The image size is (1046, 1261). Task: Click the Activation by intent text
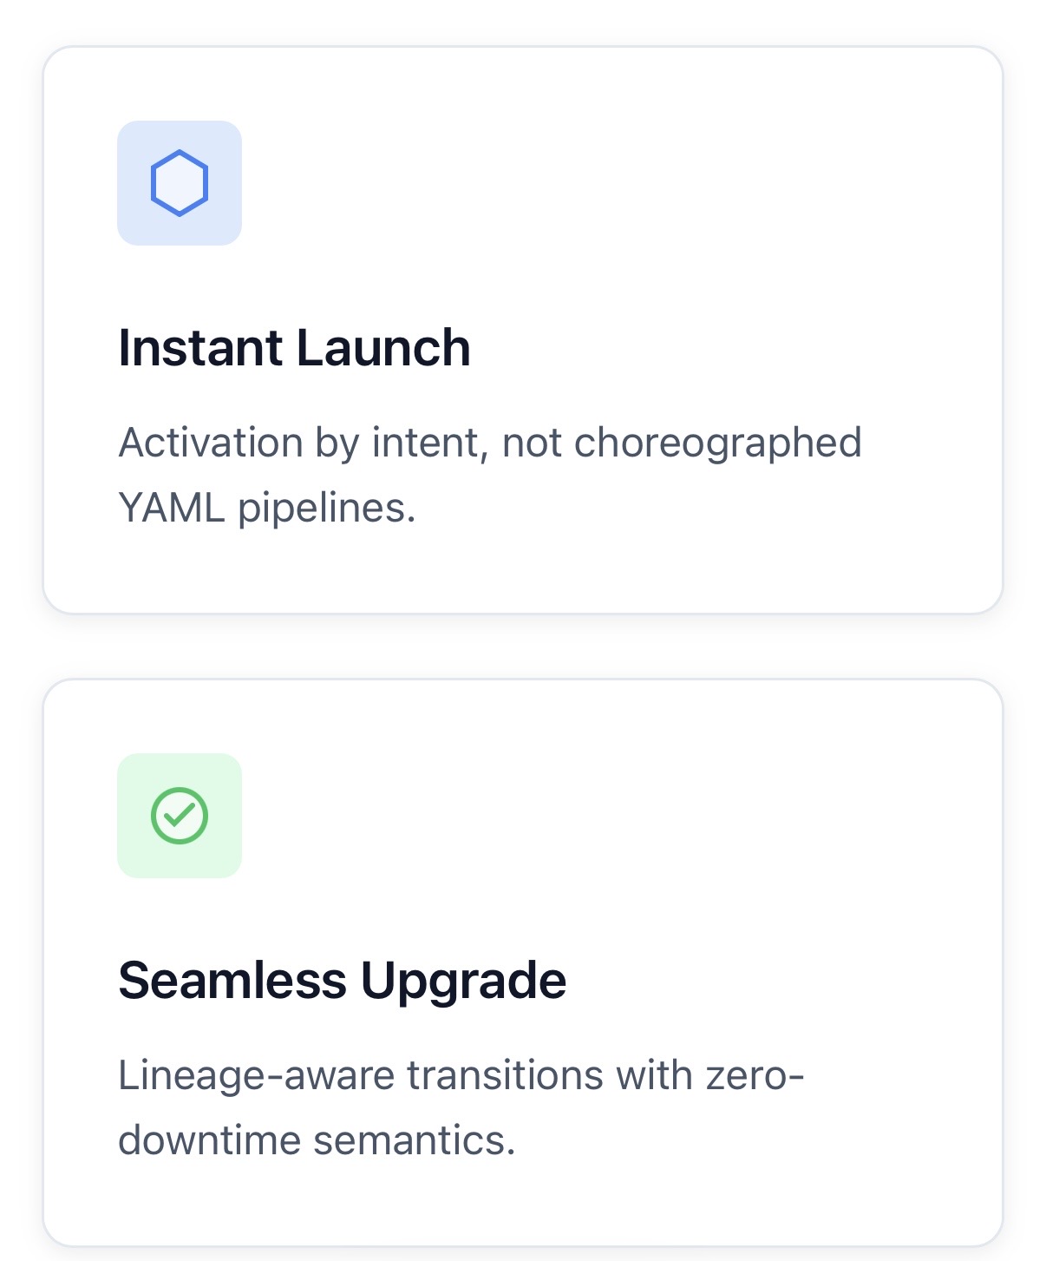[x=491, y=443]
